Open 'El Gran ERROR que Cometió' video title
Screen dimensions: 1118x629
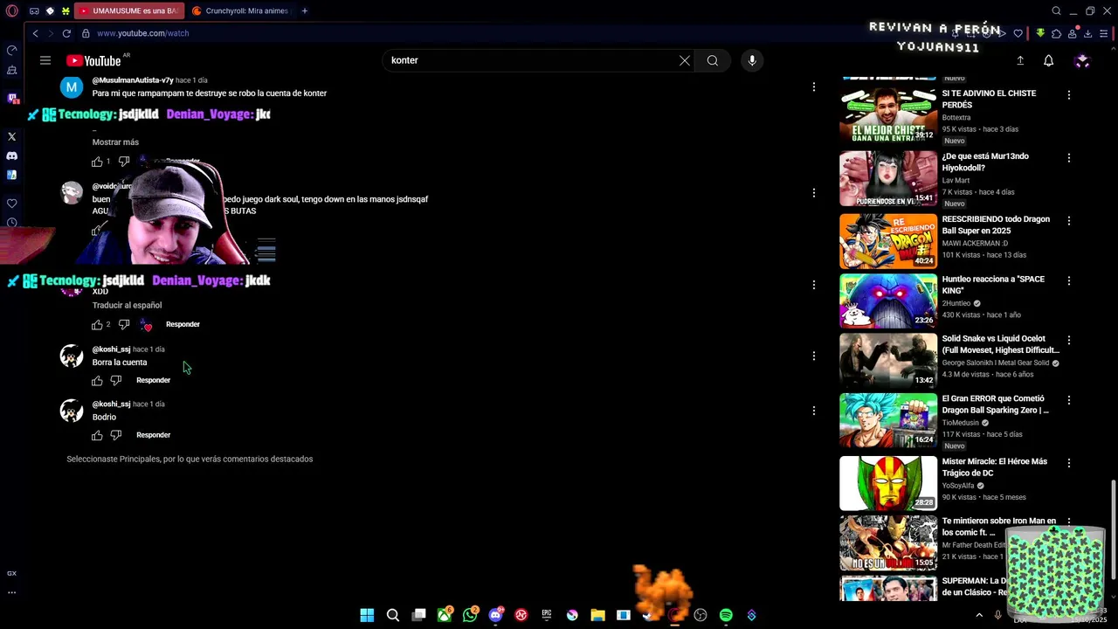[x=995, y=404]
